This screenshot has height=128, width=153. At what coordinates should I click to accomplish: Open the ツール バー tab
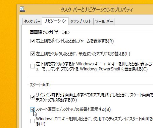pos(104,21)
